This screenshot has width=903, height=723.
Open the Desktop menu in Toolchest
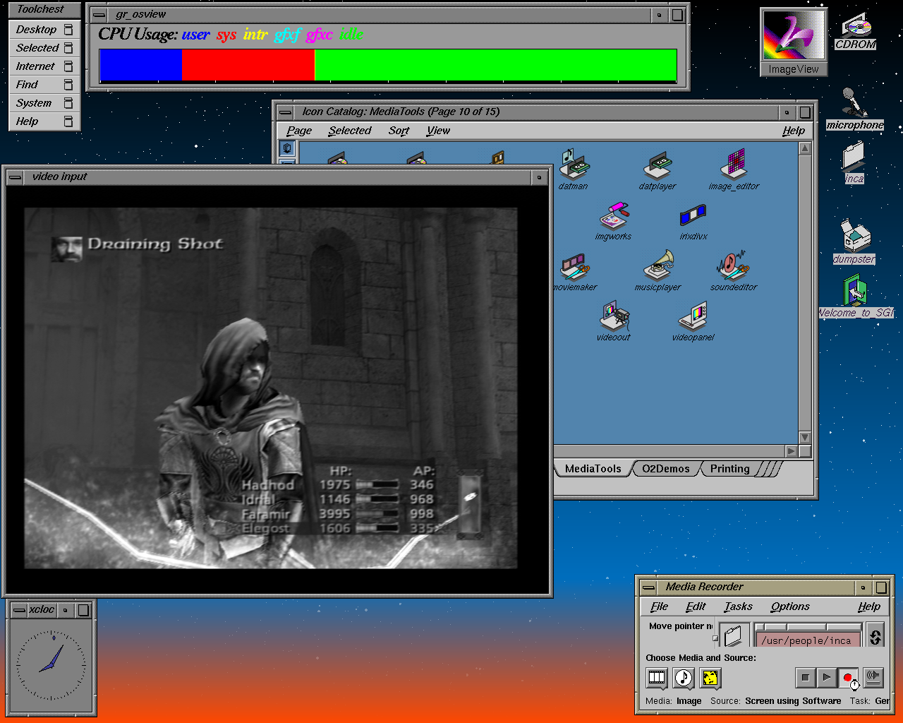(x=44, y=30)
